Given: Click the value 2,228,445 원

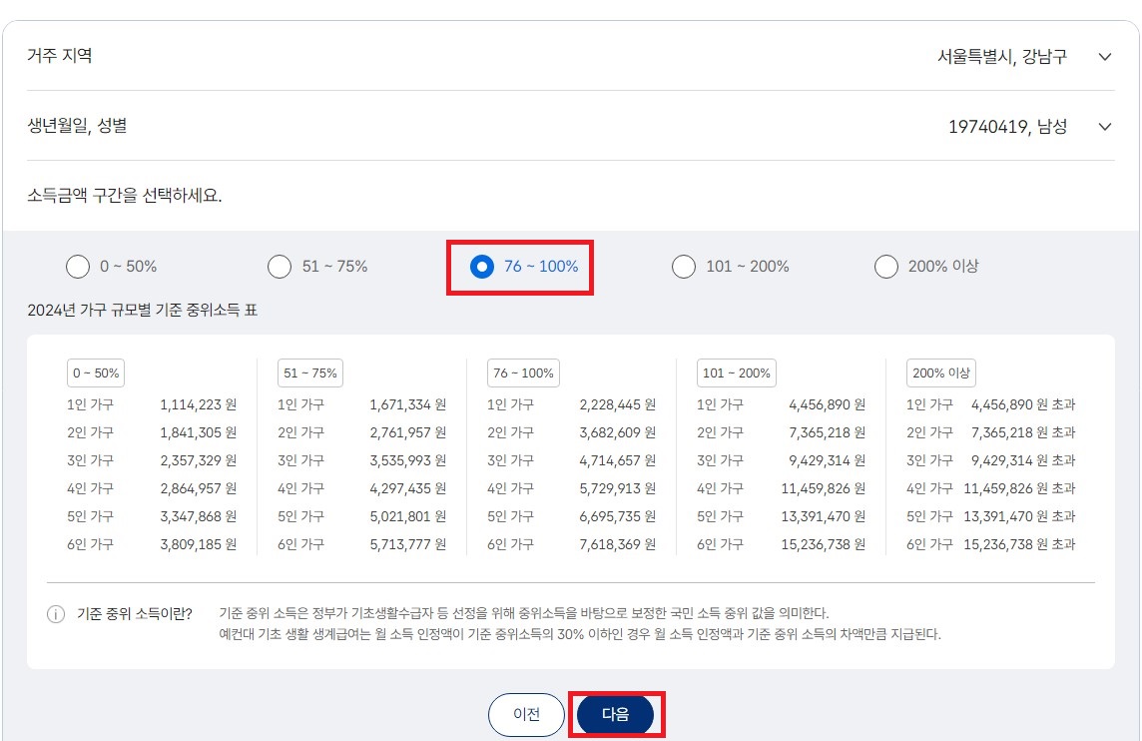Looking at the screenshot, I should coord(618,404).
